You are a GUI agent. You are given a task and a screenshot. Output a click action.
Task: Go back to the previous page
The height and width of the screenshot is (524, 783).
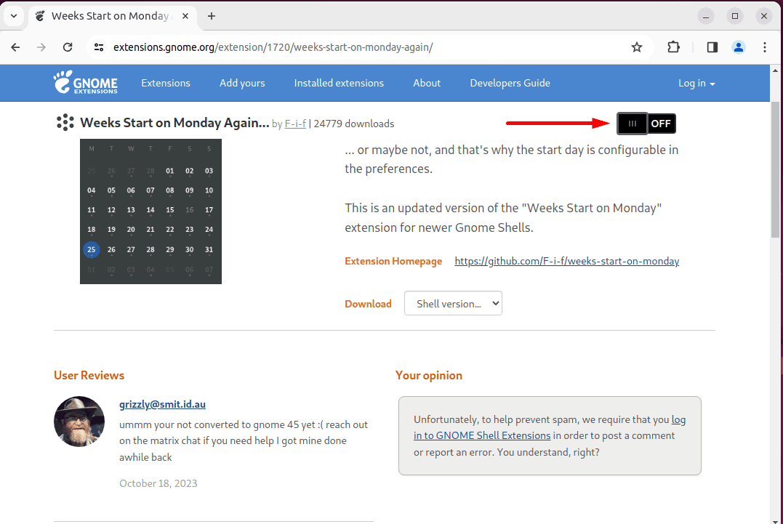click(15, 47)
